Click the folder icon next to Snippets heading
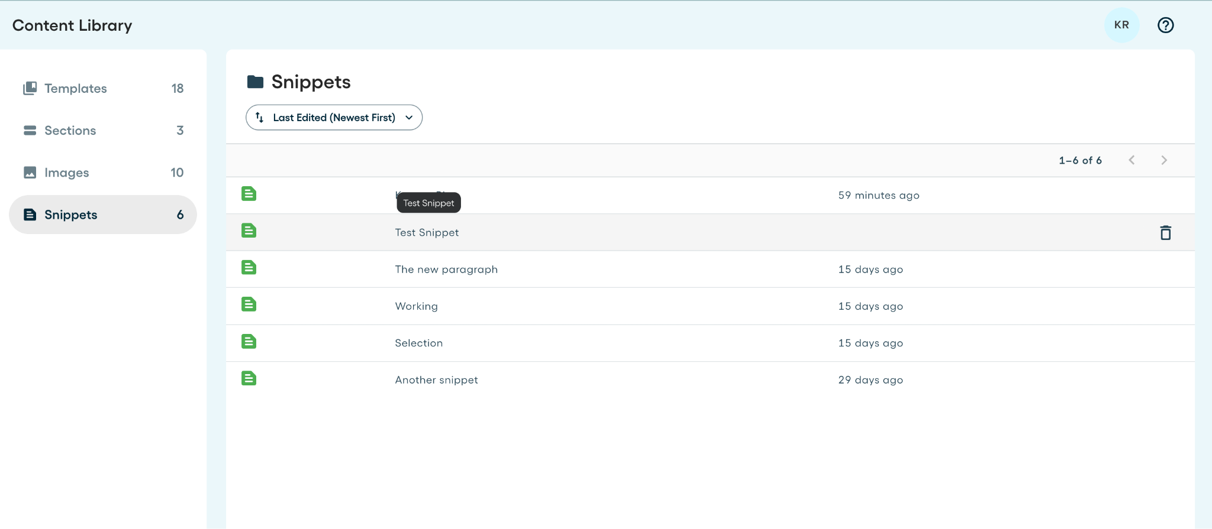The height and width of the screenshot is (529, 1212). click(255, 82)
